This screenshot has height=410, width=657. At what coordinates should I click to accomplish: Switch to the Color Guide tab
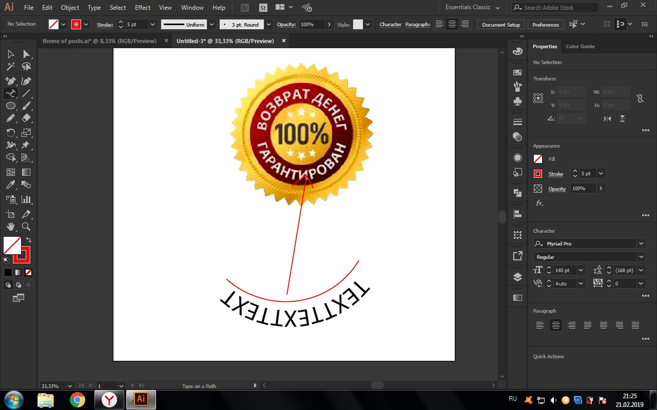[580, 47]
